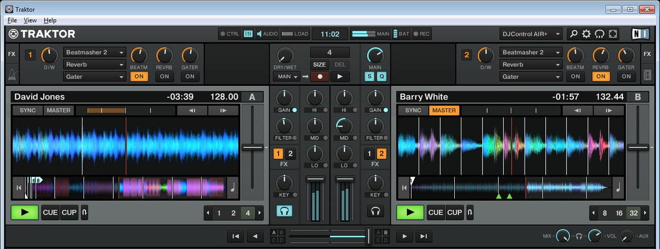Viewport: 660px width, 249px height.
Task: Click CUE button on deck B
Action: pos(436,212)
